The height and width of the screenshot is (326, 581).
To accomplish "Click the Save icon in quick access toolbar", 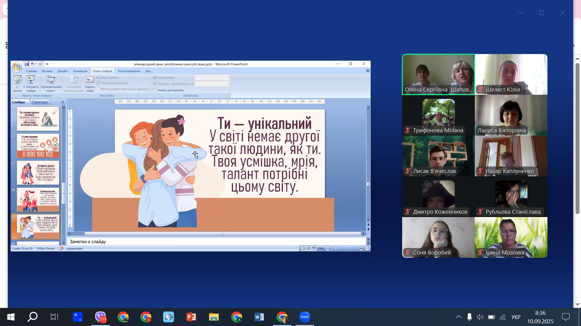I will (x=27, y=64).
